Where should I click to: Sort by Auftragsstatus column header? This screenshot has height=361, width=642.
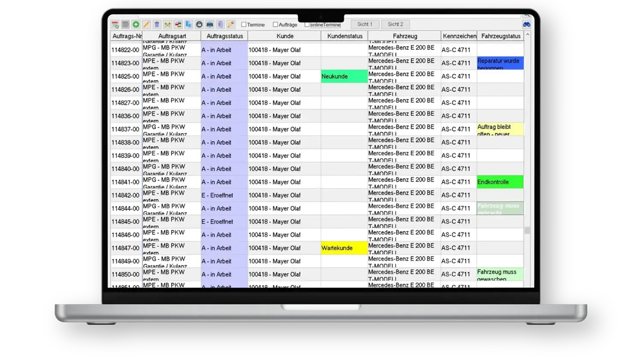(x=224, y=36)
